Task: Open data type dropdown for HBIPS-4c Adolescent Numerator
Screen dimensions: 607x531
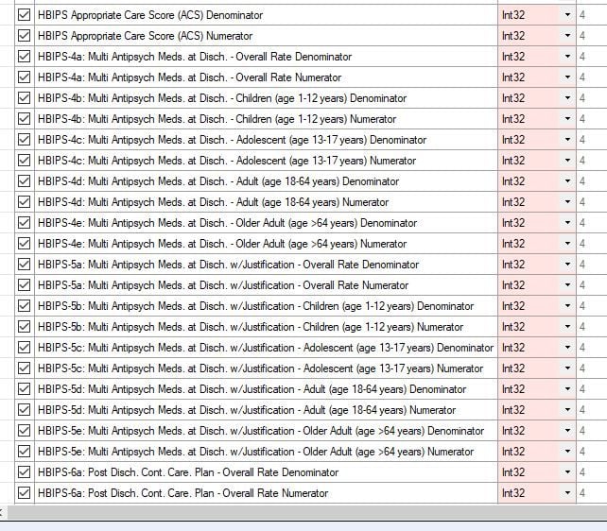Action: pyautogui.click(x=567, y=161)
